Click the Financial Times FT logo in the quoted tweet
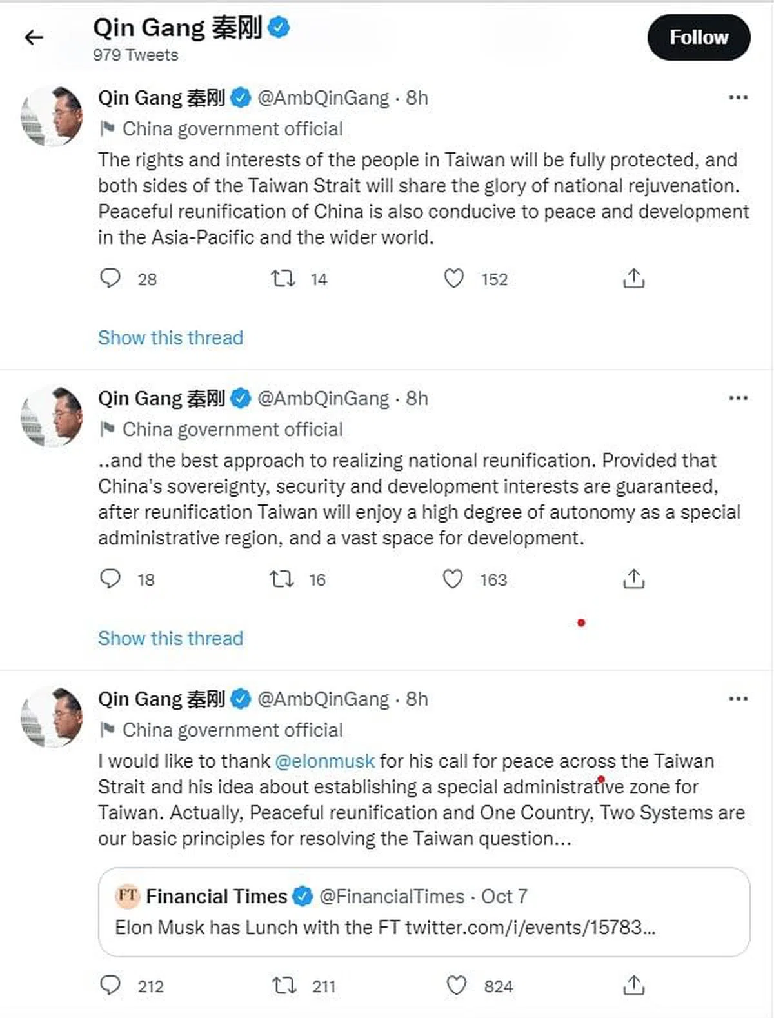The image size is (774, 1018). point(128,896)
